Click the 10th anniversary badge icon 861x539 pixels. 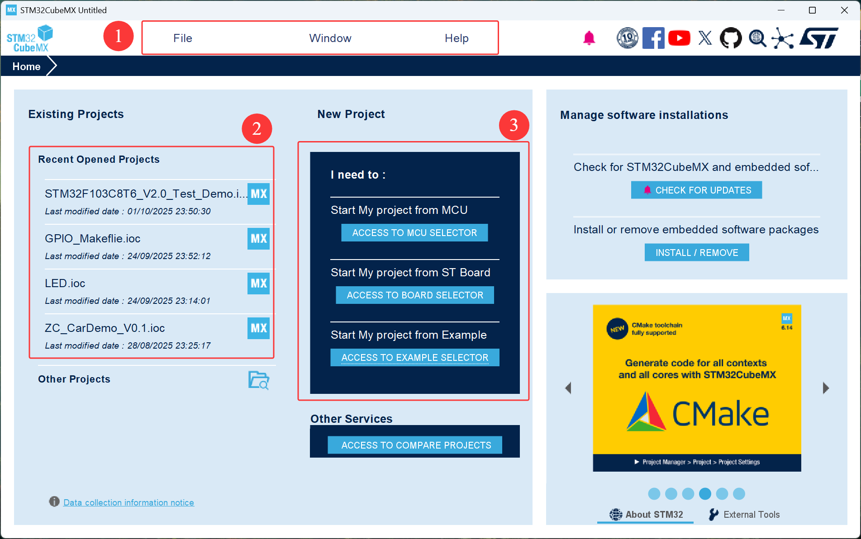[x=627, y=38]
